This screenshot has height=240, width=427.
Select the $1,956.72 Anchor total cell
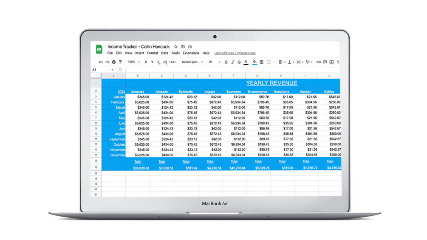306,168
